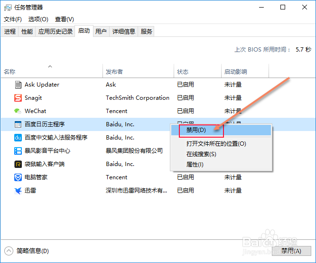Switch to the 性能 tab
This screenshot has height=263, width=316.
[x=27, y=32]
